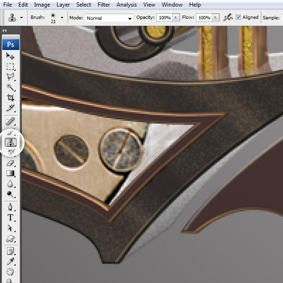The width and height of the screenshot is (283, 283).
Task: Select the Path Selection tool
Action: tap(10, 228)
